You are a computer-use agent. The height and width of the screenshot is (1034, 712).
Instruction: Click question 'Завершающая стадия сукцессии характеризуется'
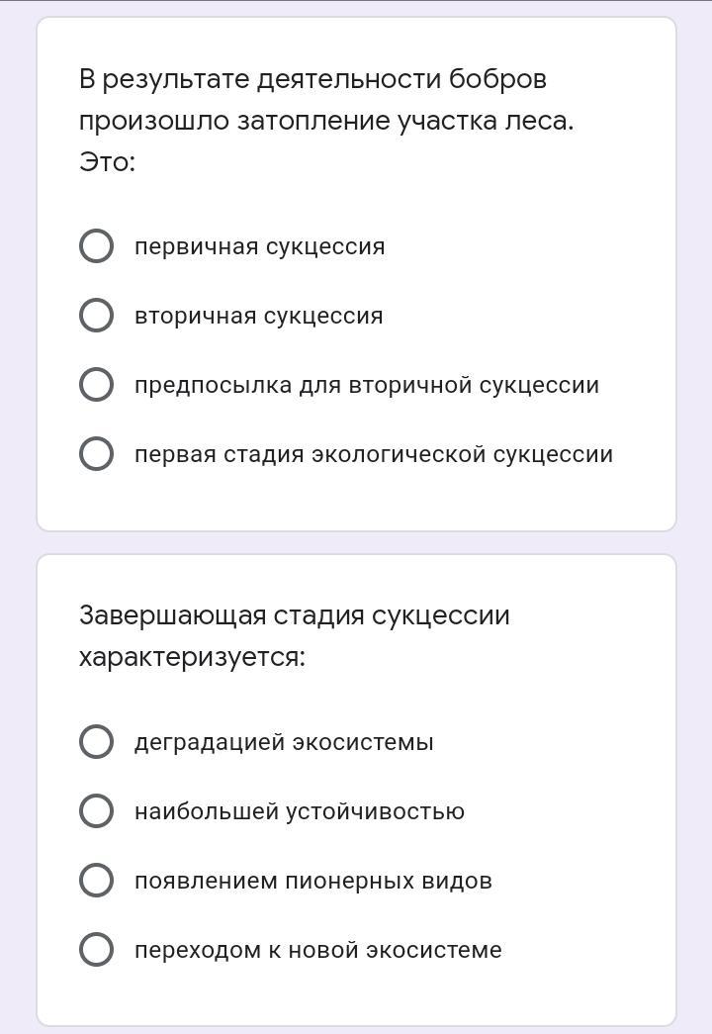tap(294, 635)
